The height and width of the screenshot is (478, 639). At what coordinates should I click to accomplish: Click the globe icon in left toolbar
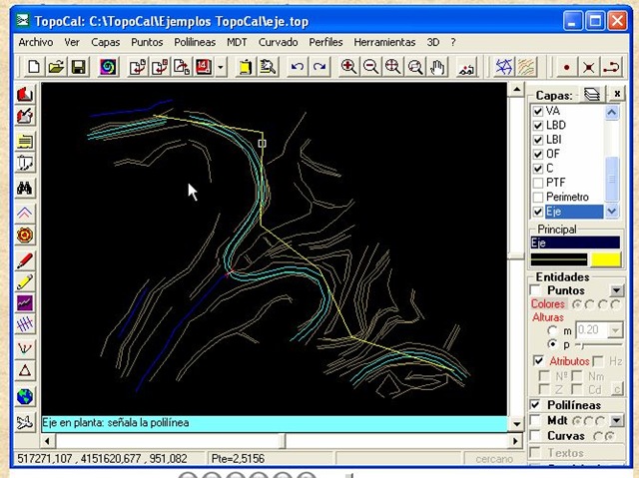pyautogui.click(x=25, y=397)
